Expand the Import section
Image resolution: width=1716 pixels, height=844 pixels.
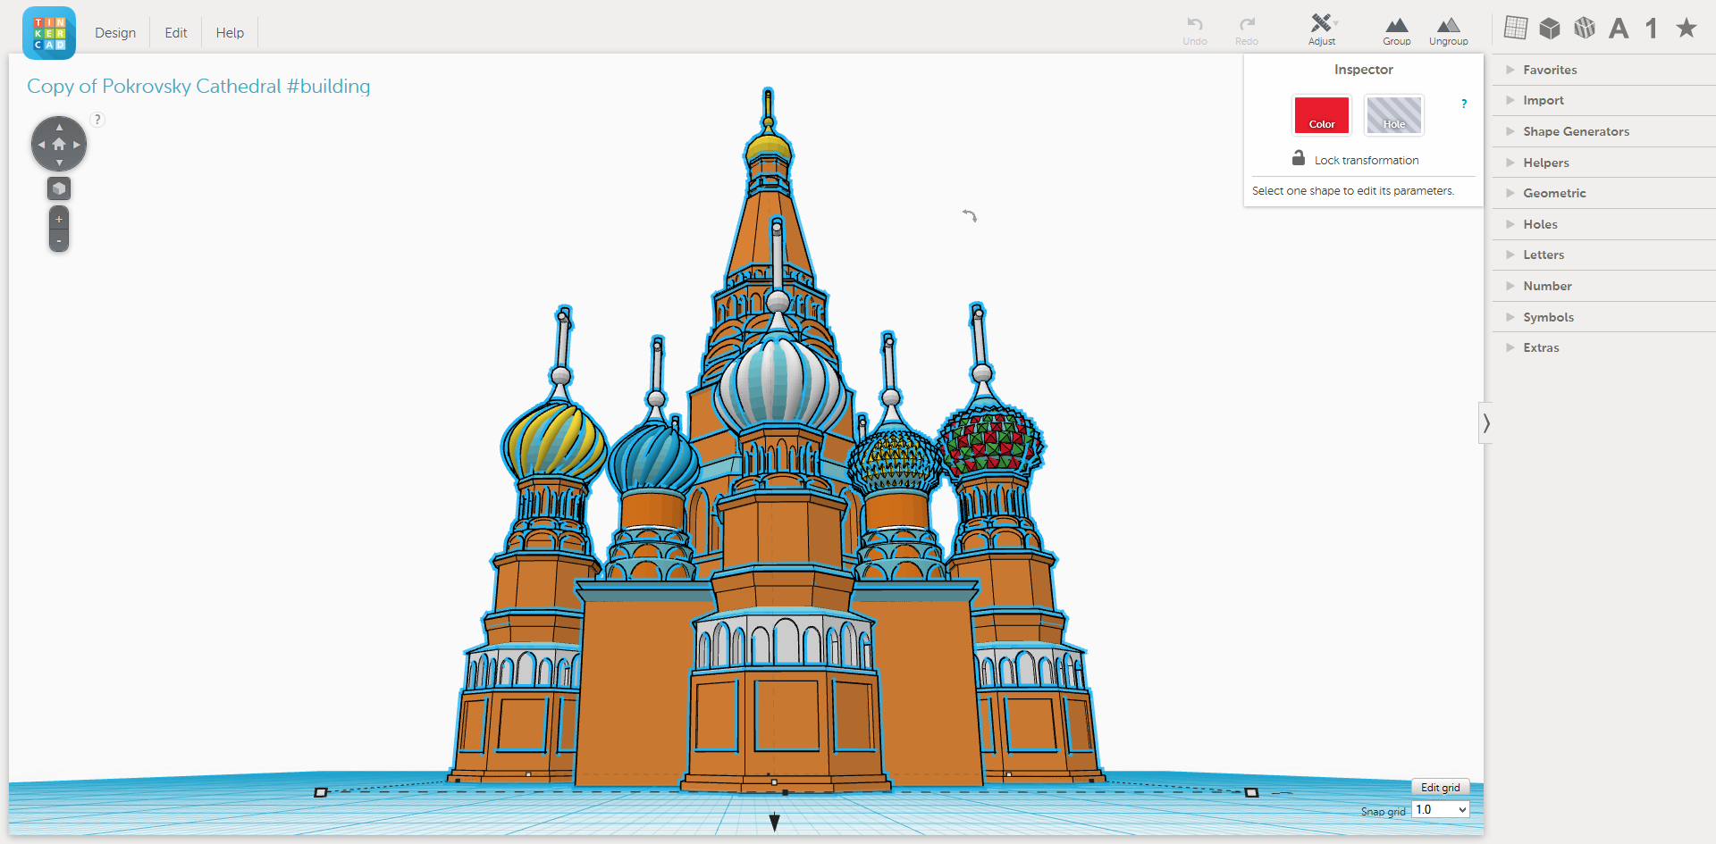[1603, 100]
